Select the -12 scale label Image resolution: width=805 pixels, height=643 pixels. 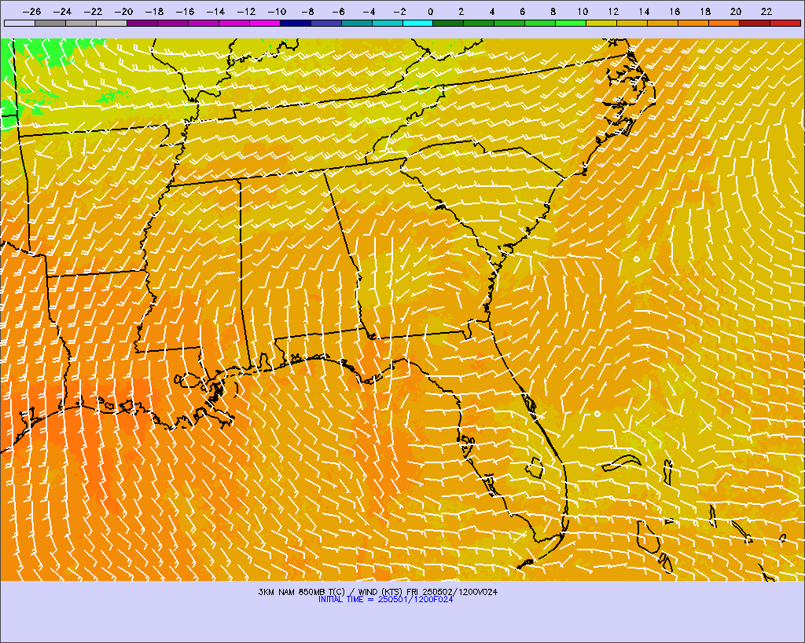(x=246, y=12)
